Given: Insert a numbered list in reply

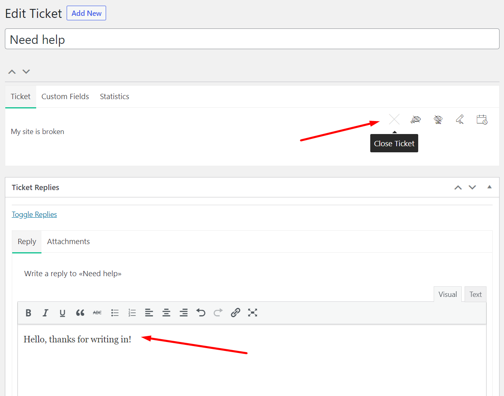Looking at the screenshot, I should pos(132,312).
